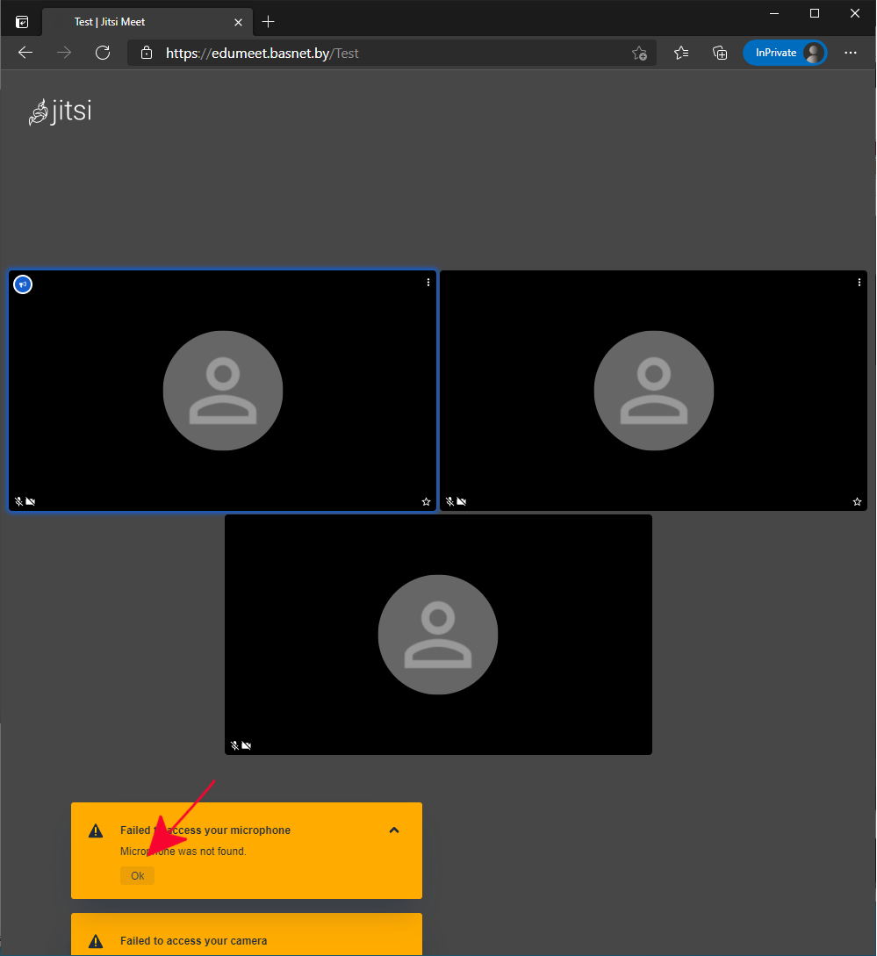Refresh the current page
Screen dimensions: 877x956
103,53
